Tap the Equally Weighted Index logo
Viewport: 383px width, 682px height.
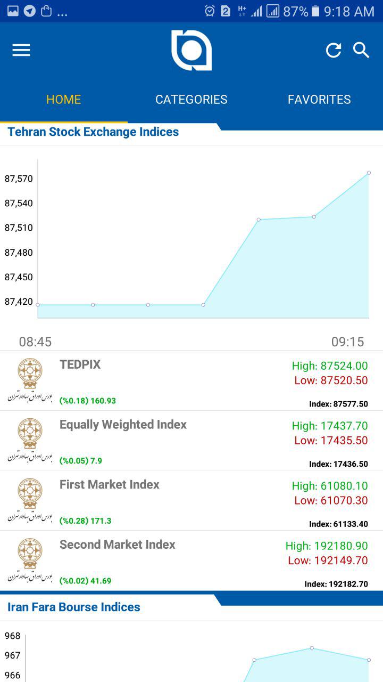(x=30, y=440)
